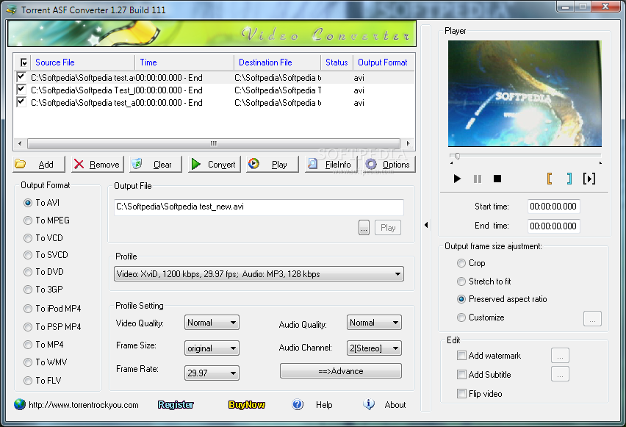Click the Clear list button
626x427 pixels.
coord(156,164)
